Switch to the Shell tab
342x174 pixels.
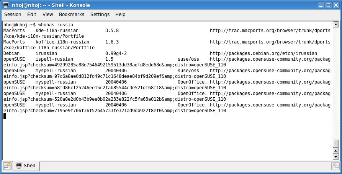(27, 166)
